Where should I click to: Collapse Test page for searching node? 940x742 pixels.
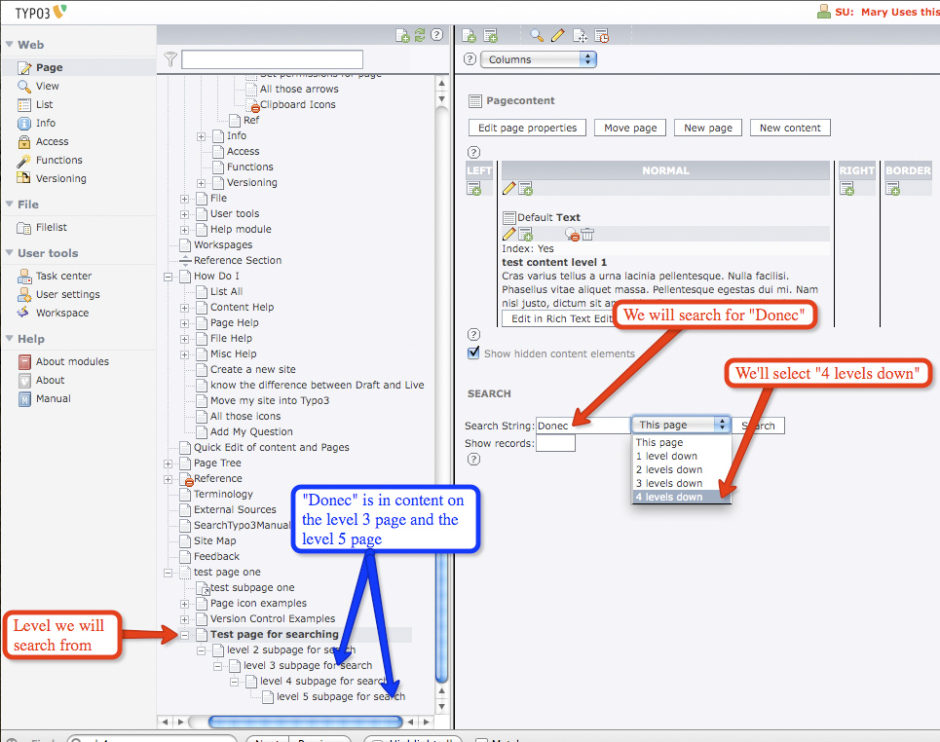point(185,634)
